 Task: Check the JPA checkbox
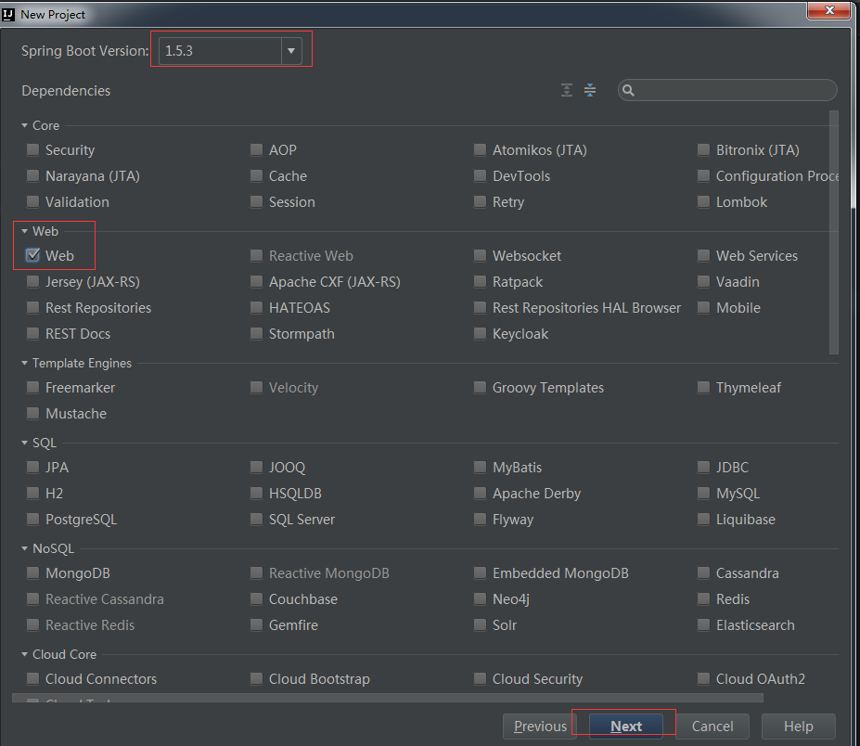pos(32,467)
